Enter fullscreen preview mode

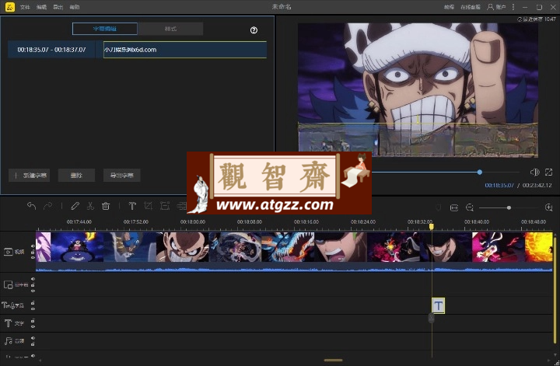(549, 173)
